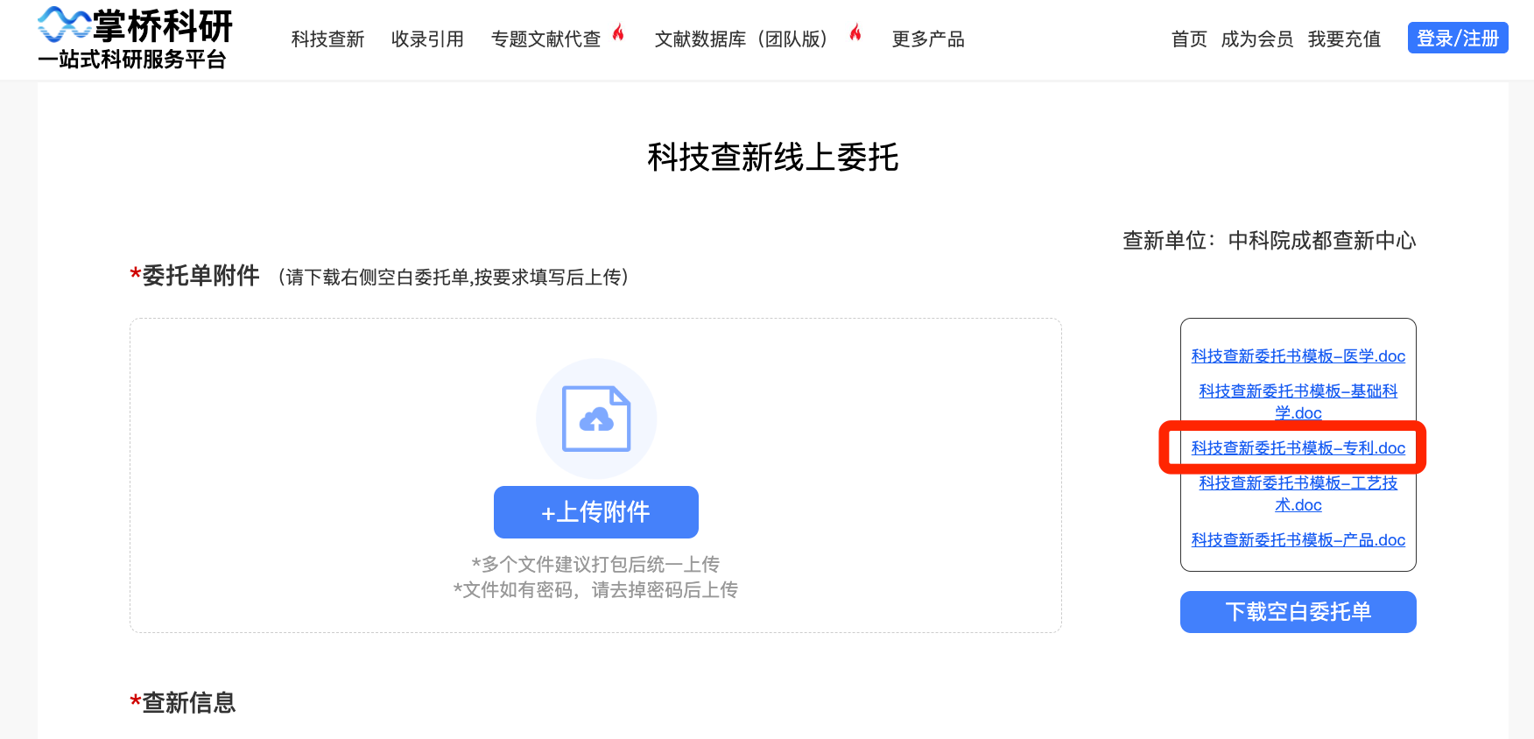The image size is (1534, 739).
Task: Download 科技查新委托书模板-工艺技术.doc
Action: click(x=1298, y=494)
